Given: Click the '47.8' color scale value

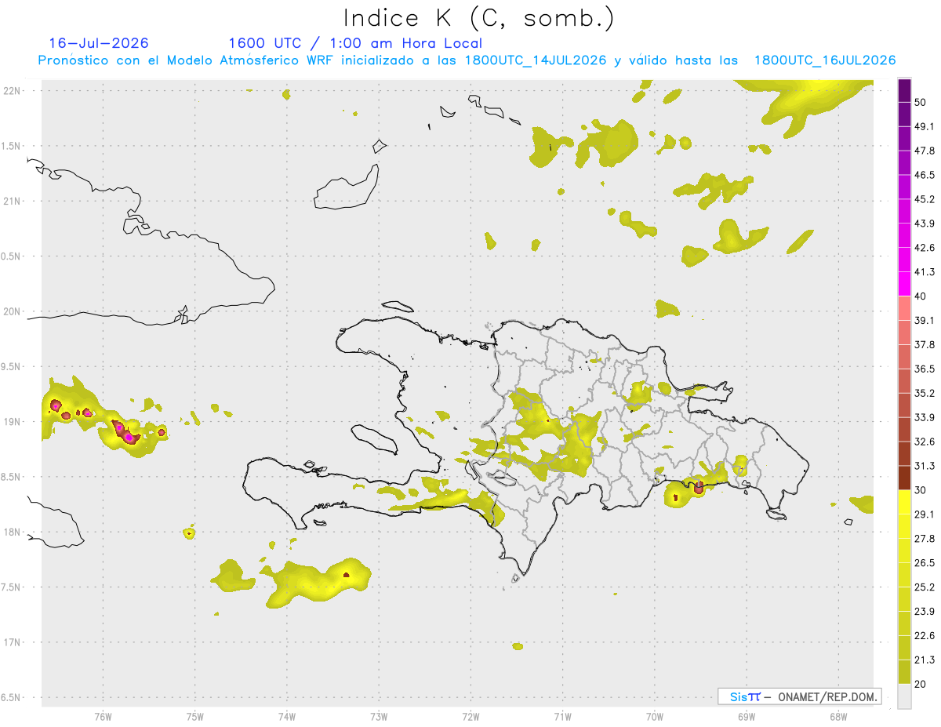Looking at the screenshot, I should (925, 151).
